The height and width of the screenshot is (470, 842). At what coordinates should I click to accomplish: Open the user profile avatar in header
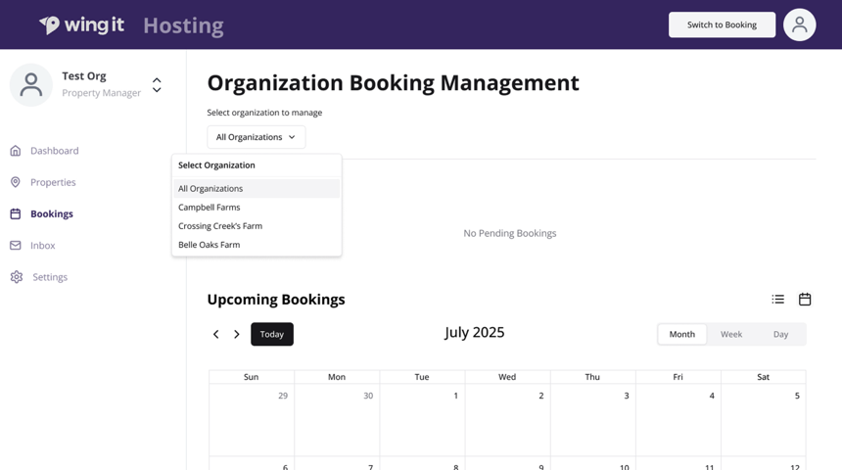[x=799, y=24]
